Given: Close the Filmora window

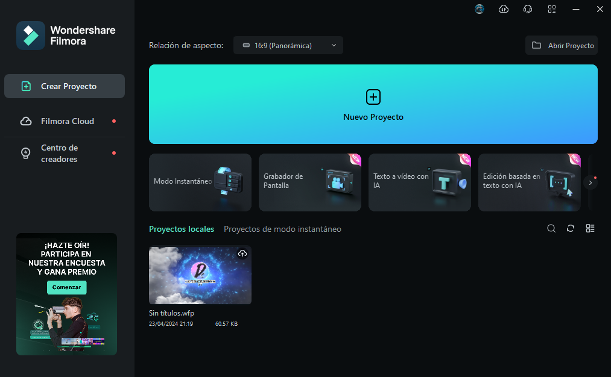Looking at the screenshot, I should click(x=600, y=9).
